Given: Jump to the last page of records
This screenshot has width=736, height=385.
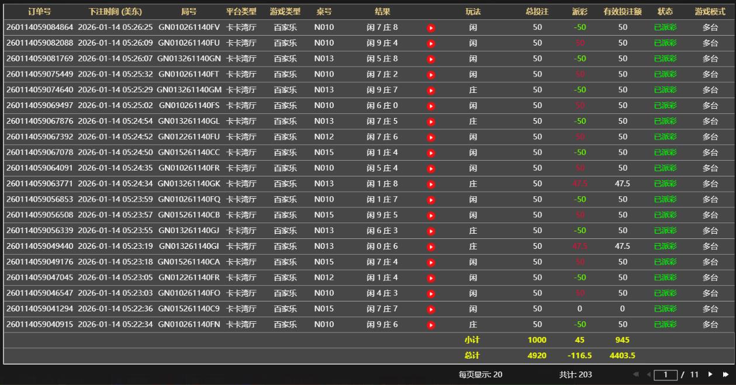Looking at the screenshot, I should 725,374.
